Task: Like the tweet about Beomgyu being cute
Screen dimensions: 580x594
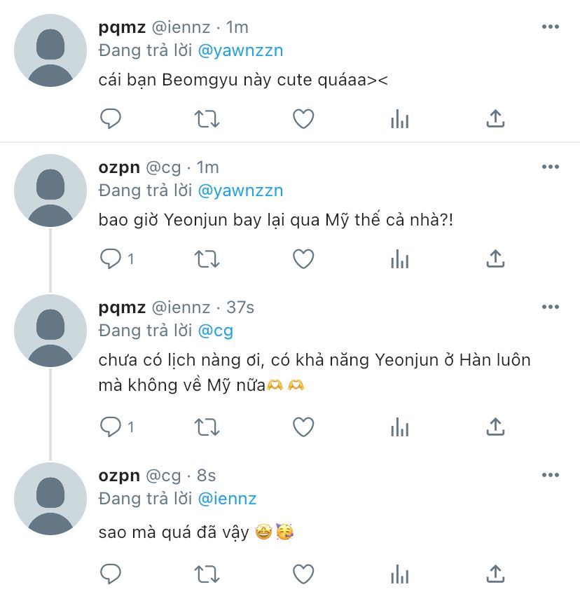Action: (x=303, y=118)
